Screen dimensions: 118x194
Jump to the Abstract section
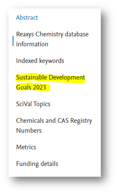tap(27, 18)
